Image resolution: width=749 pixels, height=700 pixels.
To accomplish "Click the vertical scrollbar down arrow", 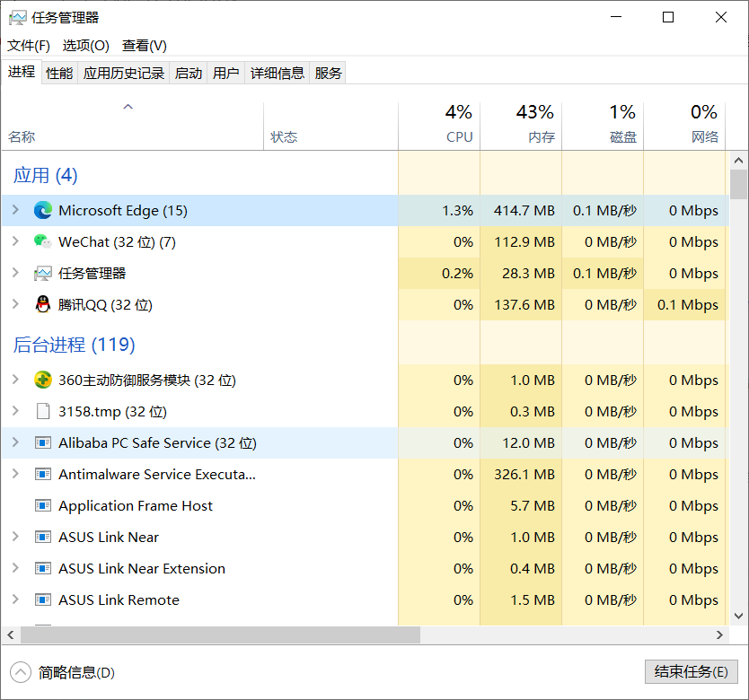I will point(738,616).
